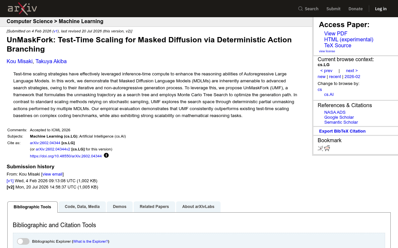Open View PDF link
The height and width of the screenshot is (248, 398).
pyautogui.click(x=336, y=34)
